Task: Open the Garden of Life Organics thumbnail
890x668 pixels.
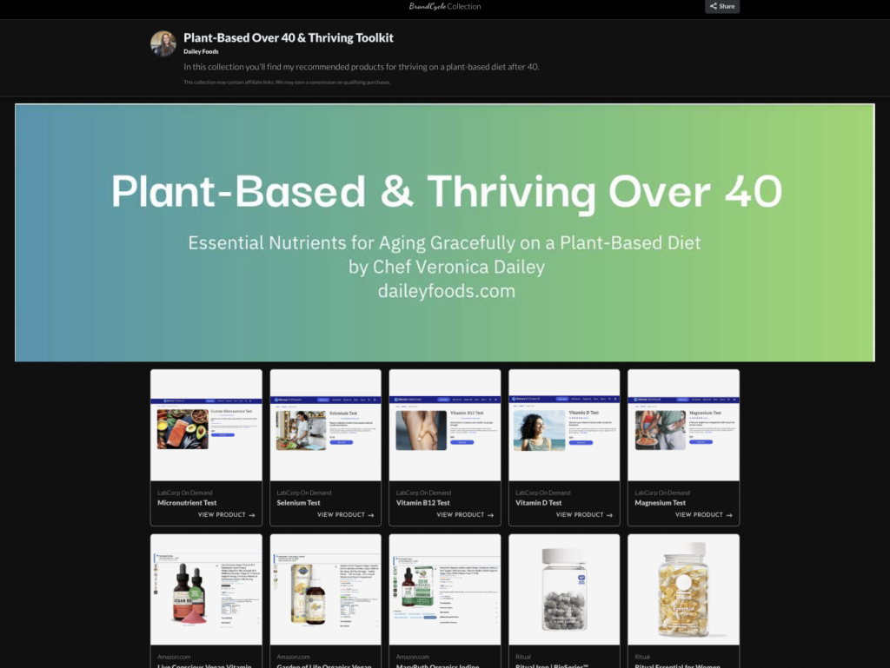Action: pos(325,589)
